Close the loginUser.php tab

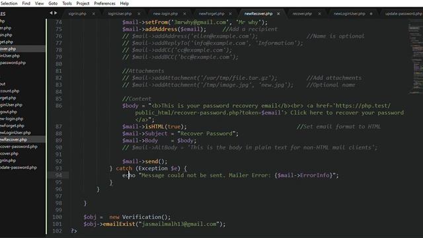pyautogui.click(x=139, y=14)
